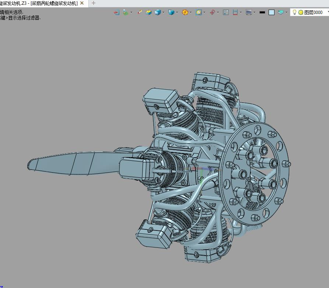Open the black line color swatch
329x288 pixels.
[262, 13]
